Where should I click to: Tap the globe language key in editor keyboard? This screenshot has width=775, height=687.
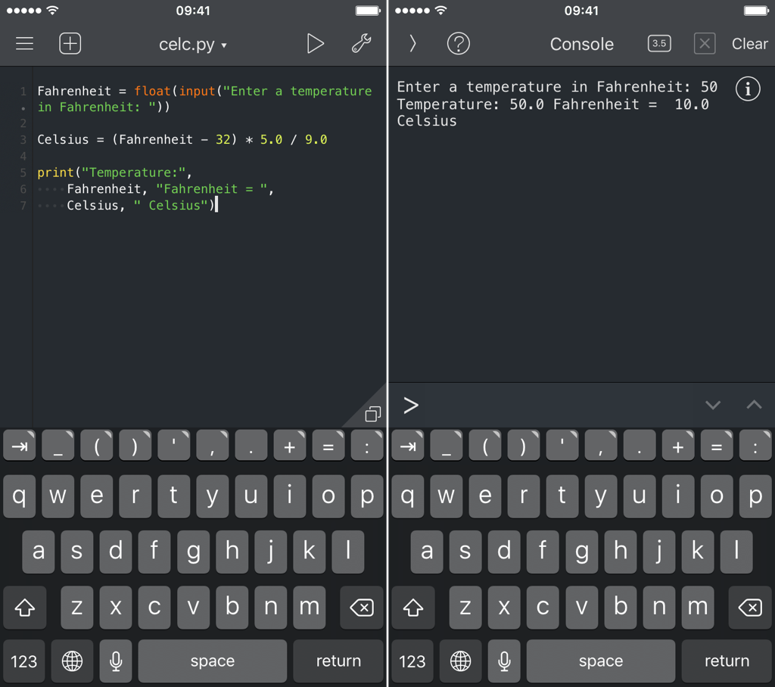click(x=72, y=661)
